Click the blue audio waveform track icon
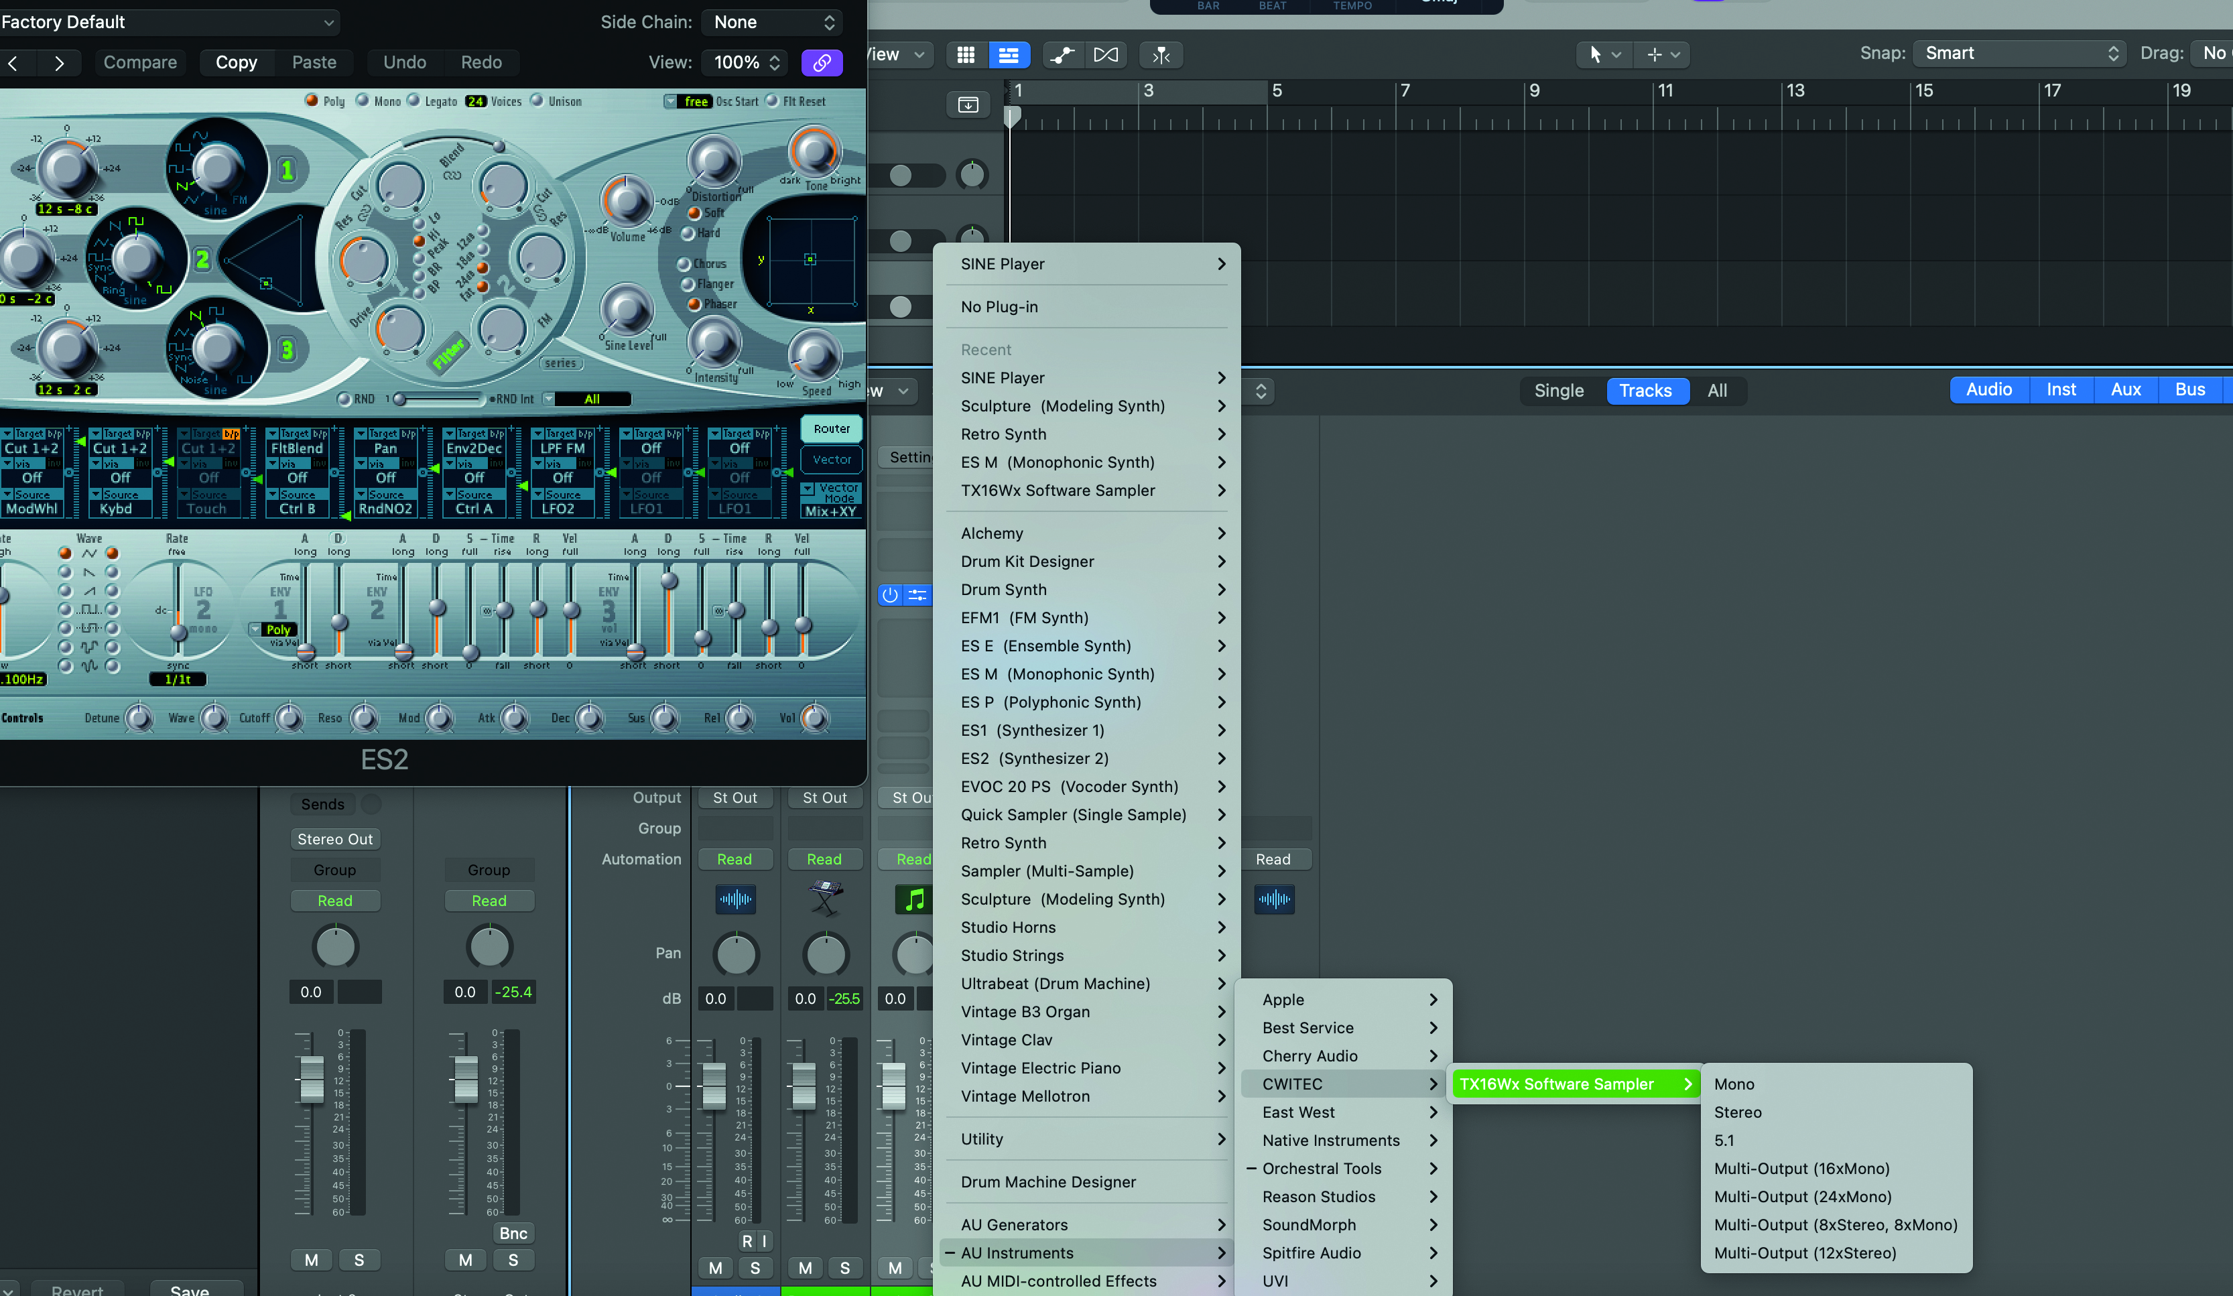Screen dimensions: 2233x1296 pyautogui.click(x=735, y=900)
